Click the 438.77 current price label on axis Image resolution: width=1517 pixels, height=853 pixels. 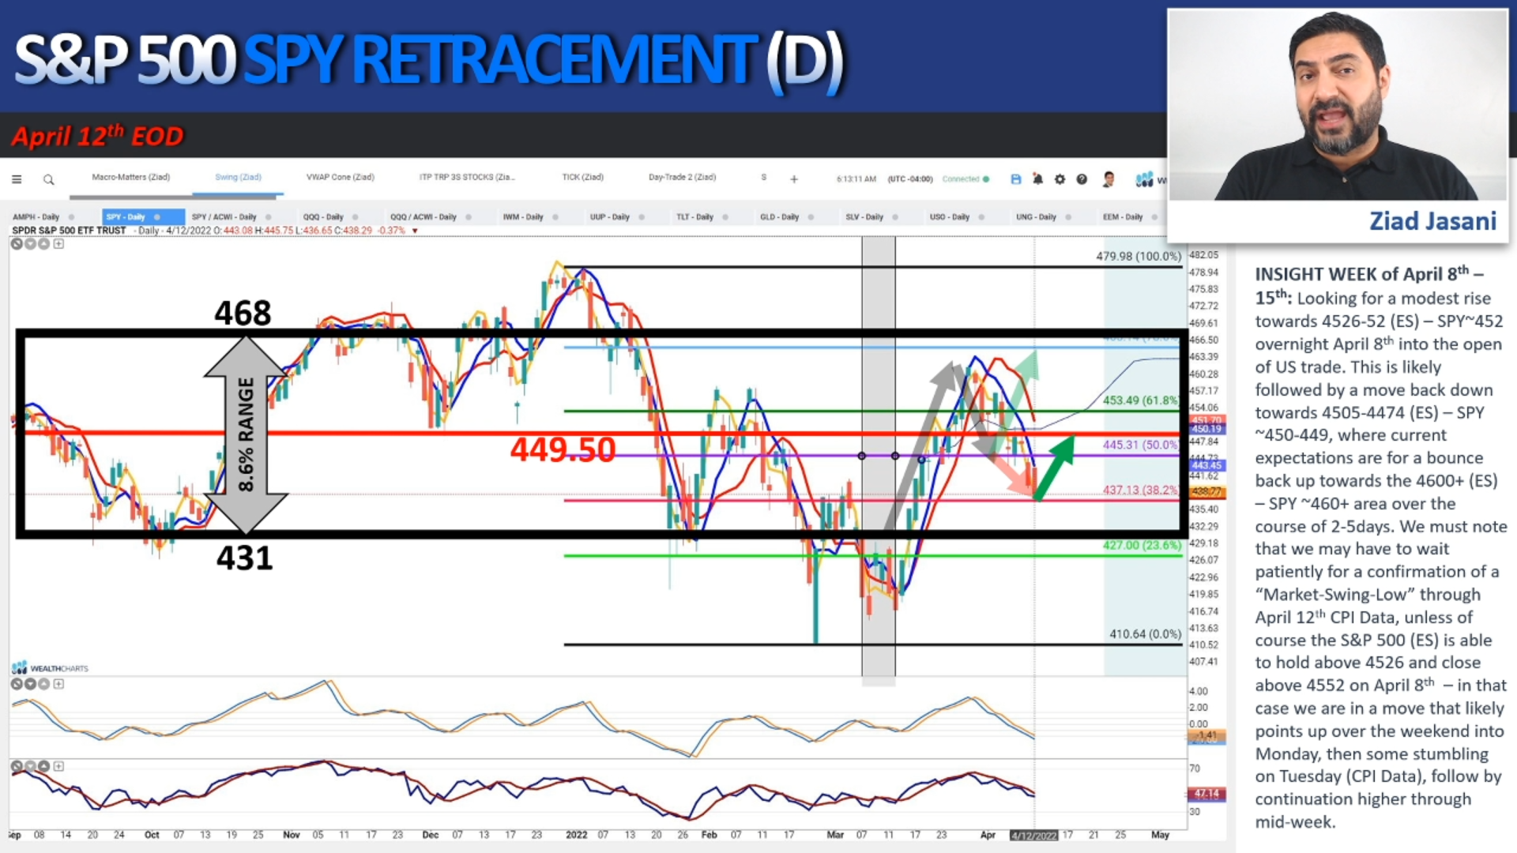pos(1206,491)
